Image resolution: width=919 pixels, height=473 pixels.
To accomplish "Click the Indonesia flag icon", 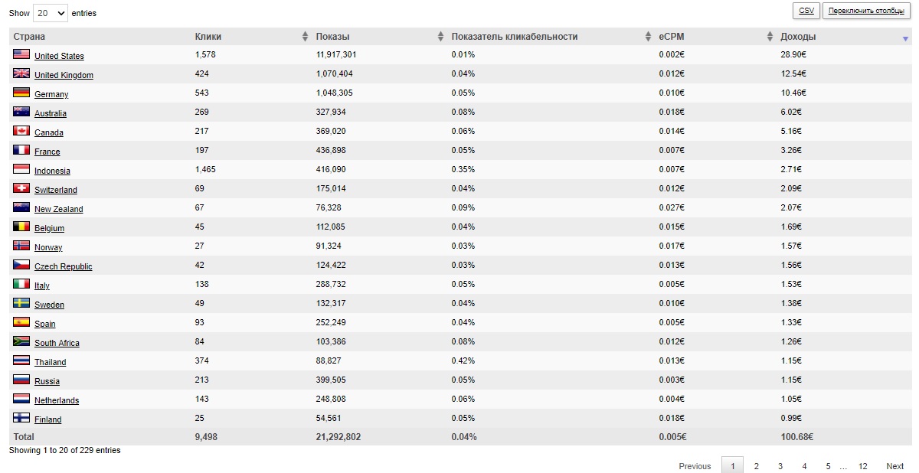I will [x=21, y=169].
